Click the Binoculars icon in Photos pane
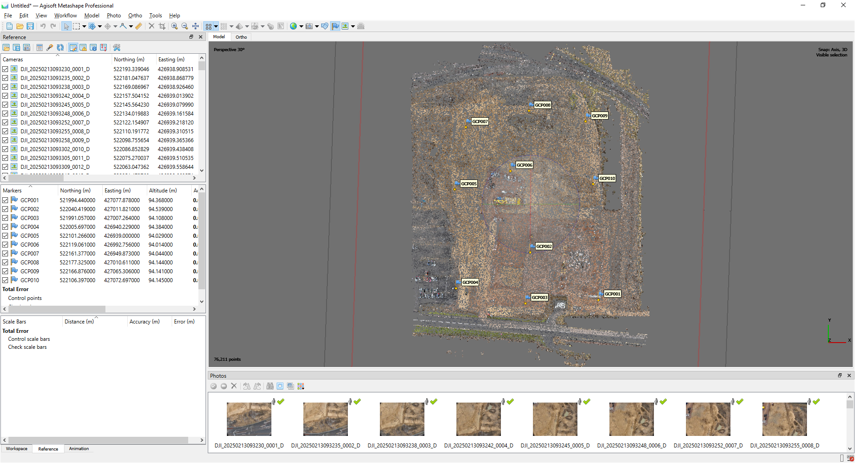 [x=270, y=386]
